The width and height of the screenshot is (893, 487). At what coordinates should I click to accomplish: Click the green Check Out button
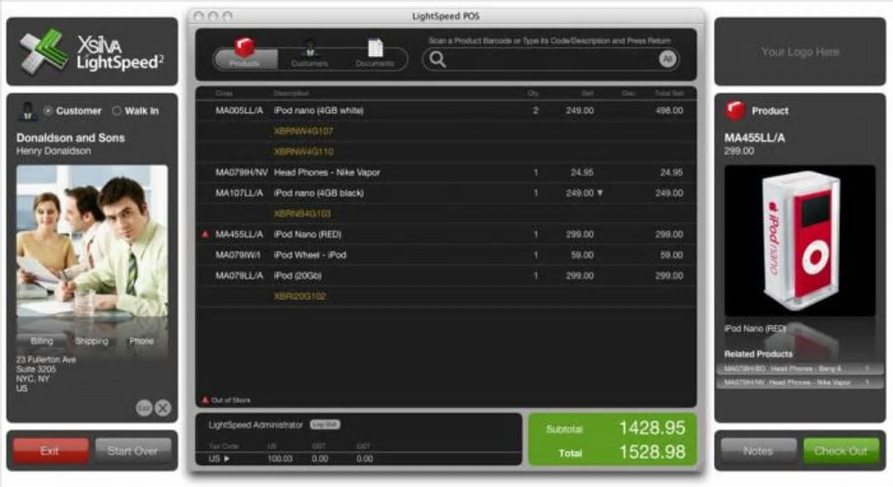(840, 450)
